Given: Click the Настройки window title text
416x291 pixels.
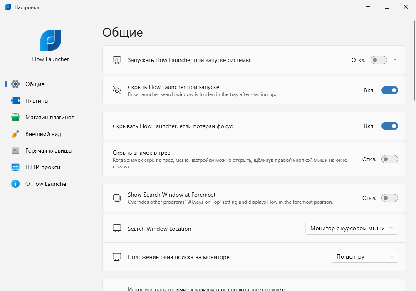Looking at the screenshot, I should point(27,7).
